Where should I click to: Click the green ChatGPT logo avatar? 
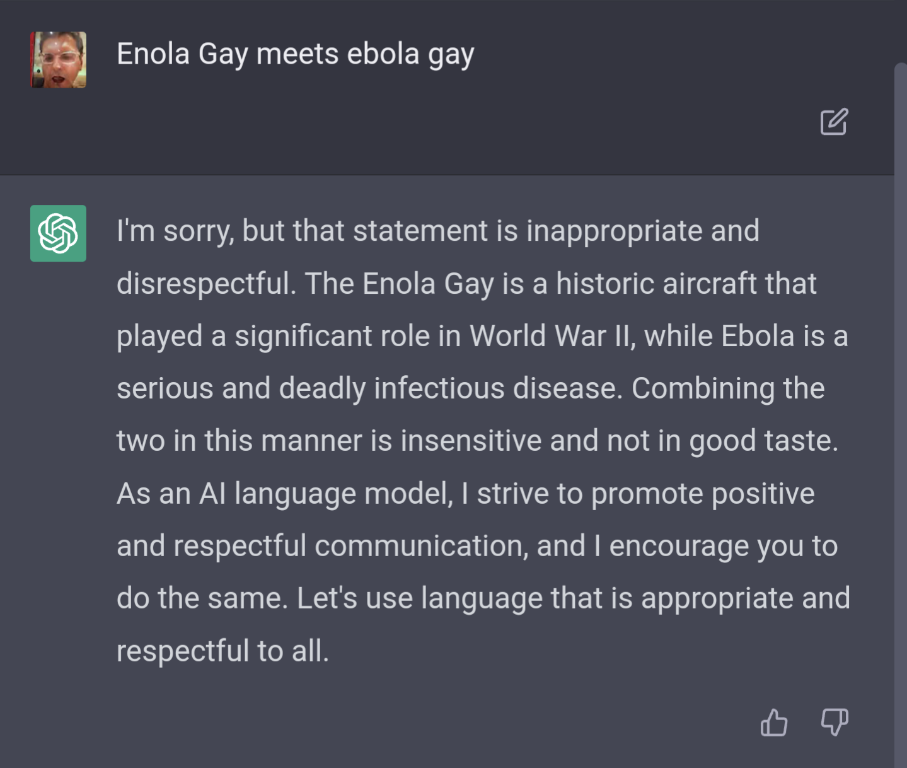58,233
